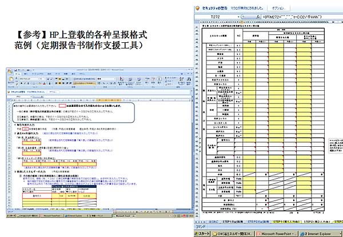Screen dimensions: 343x237
Task: Click security shield icon in left Excel window
Action: 9,92
